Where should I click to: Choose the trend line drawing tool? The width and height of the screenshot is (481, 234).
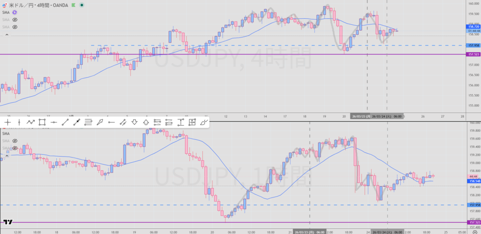(65, 122)
